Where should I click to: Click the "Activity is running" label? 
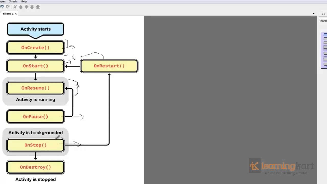(x=36, y=100)
